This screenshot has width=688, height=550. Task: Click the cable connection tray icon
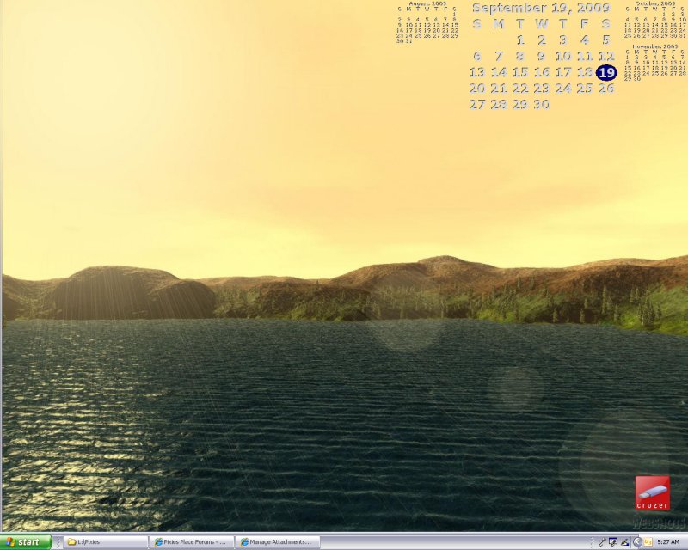[x=601, y=542]
